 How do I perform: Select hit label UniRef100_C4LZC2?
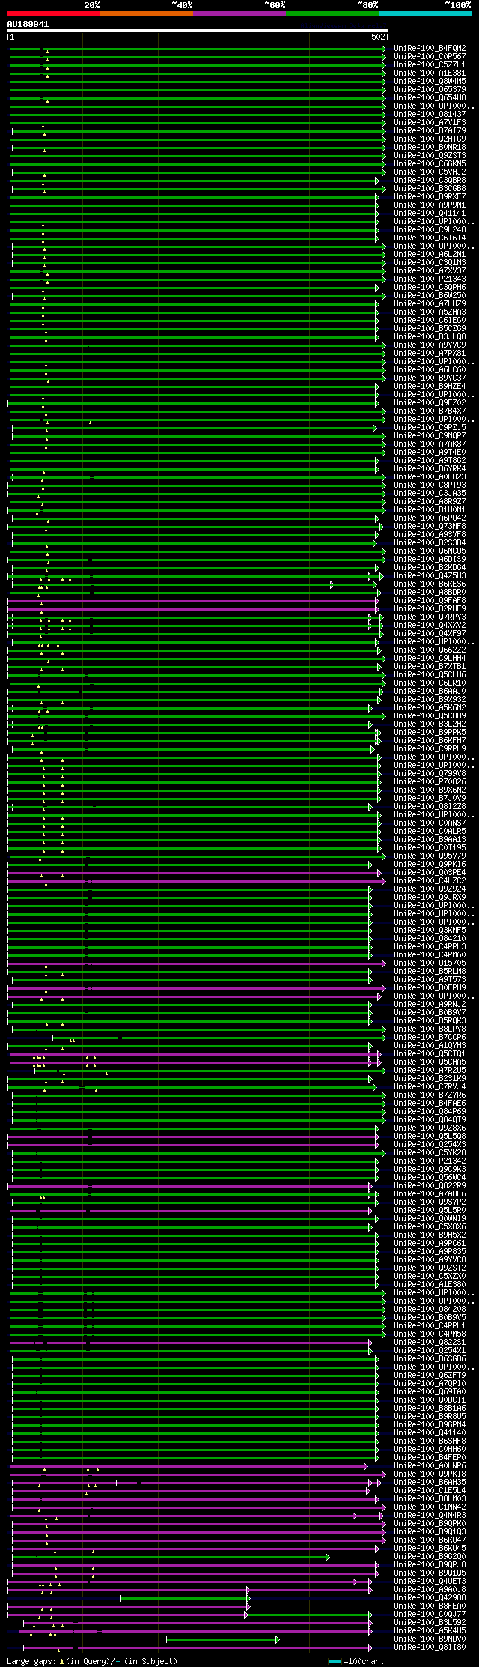[430, 880]
